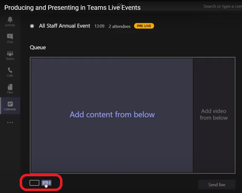The width and height of the screenshot is (242, 193).
Task: Click the Add video from below area
Action: coord(214,115)
